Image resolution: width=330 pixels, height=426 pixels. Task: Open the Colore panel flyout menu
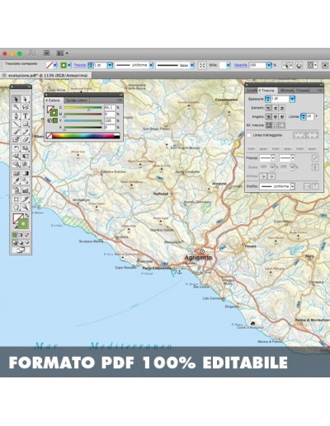click(120, 101)
